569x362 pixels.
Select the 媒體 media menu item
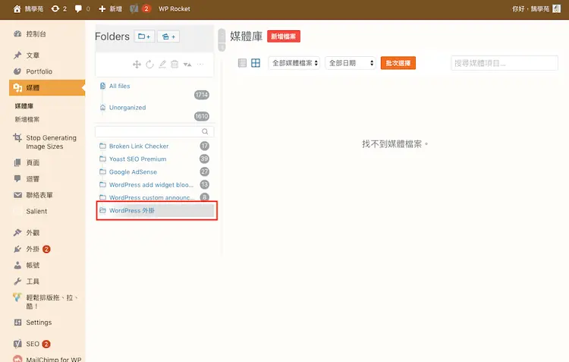click(47, 88)
